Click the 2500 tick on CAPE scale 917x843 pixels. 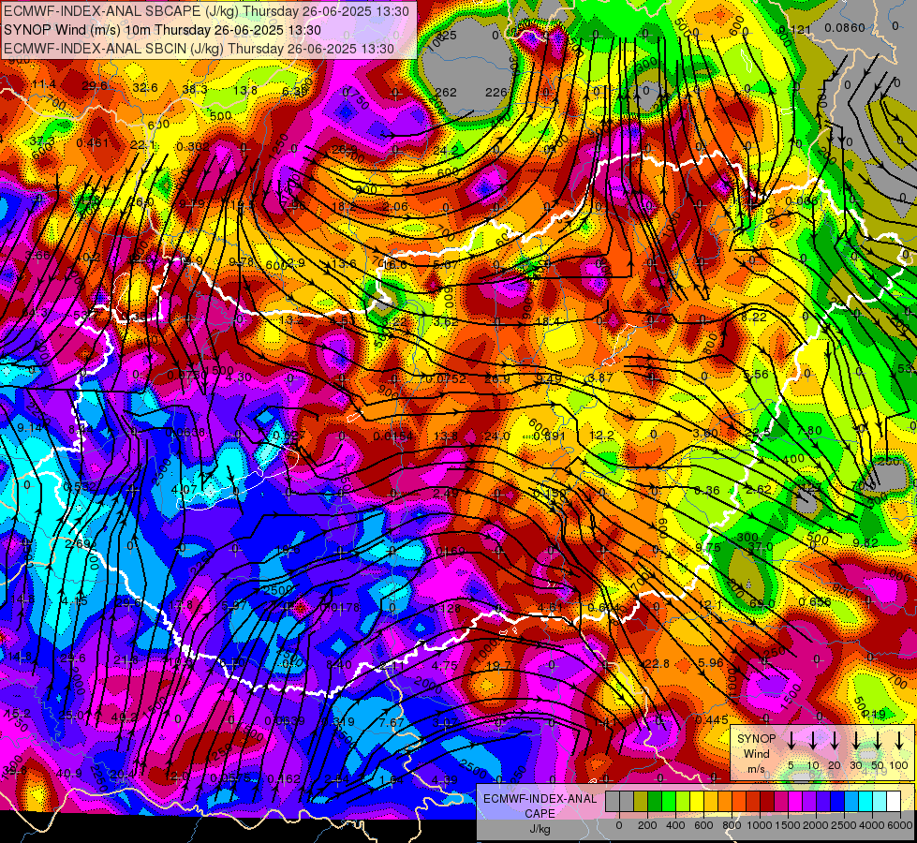coord(844,825)
